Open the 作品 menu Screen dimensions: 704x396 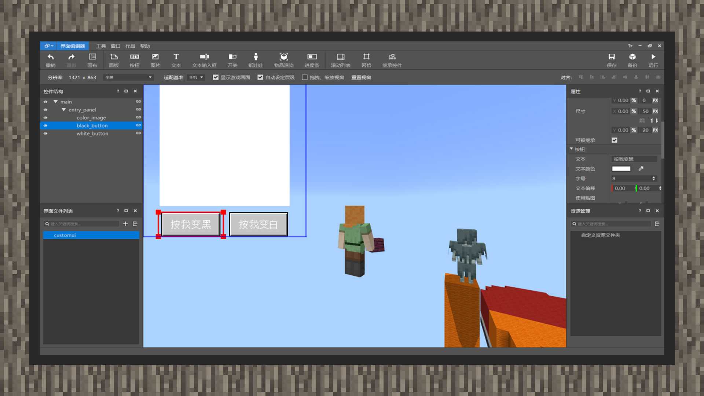[130, 46]
